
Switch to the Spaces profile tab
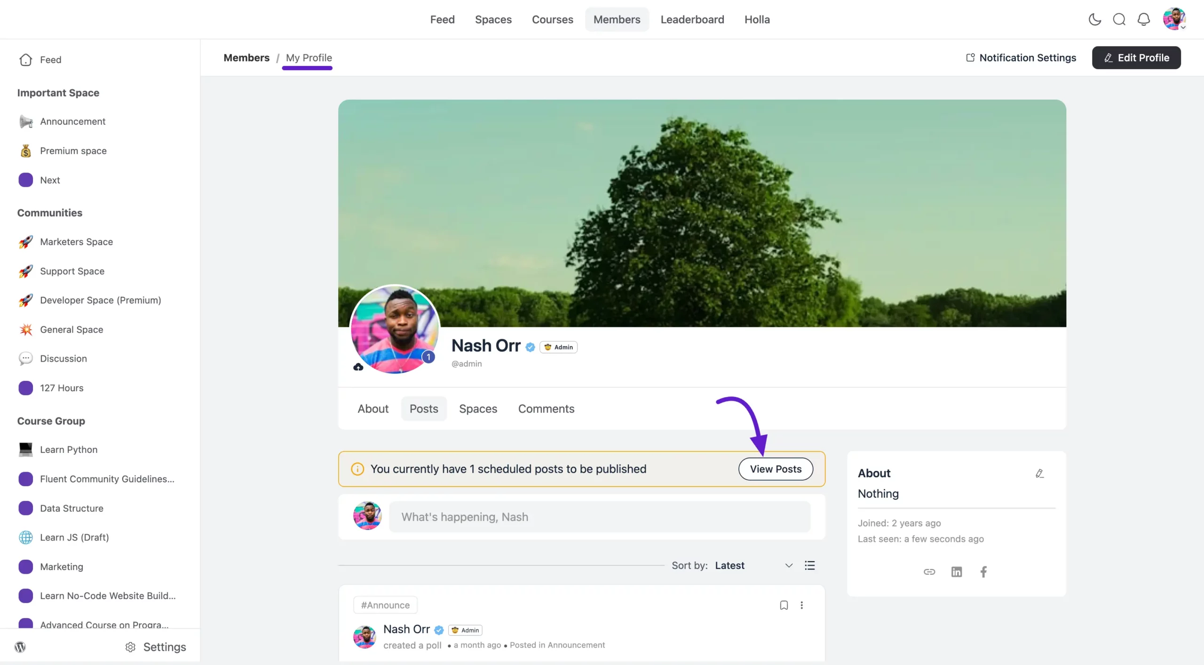pos(478,409)
